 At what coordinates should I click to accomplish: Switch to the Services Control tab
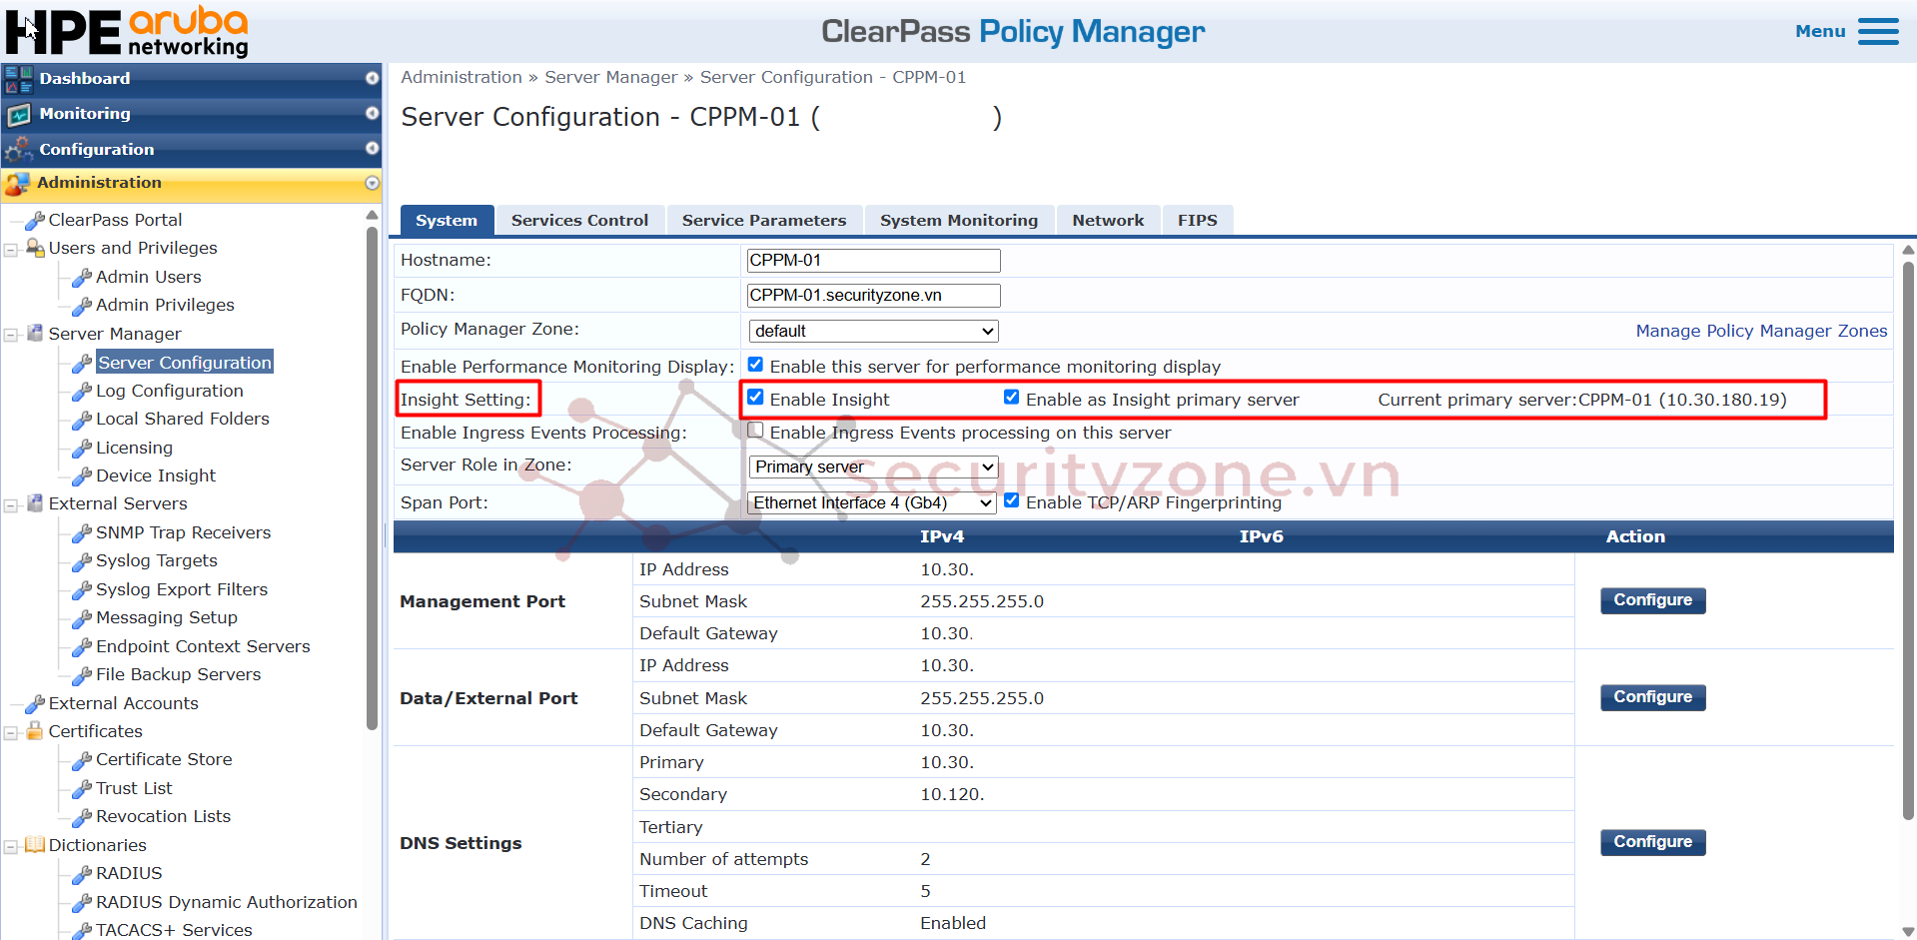579,221
